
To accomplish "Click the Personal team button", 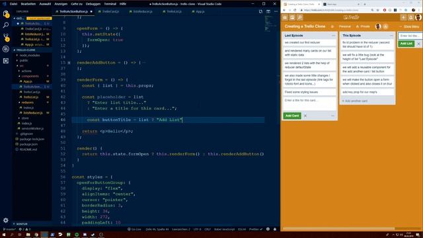I will [345, 26].
